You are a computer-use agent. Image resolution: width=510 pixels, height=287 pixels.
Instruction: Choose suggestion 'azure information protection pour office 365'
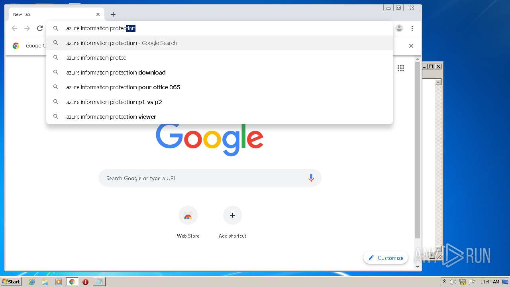(220, 87)
